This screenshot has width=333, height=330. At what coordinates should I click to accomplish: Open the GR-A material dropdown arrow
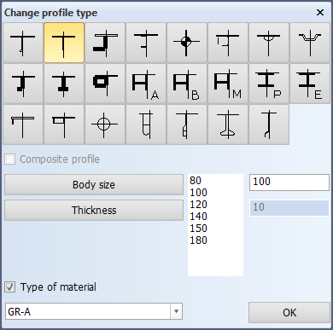pyautogui.click(x=176, y=311)
